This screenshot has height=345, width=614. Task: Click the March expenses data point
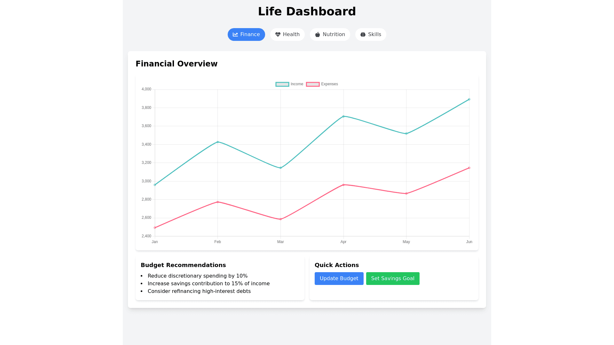pyautogui.click(x=280, y=219)
